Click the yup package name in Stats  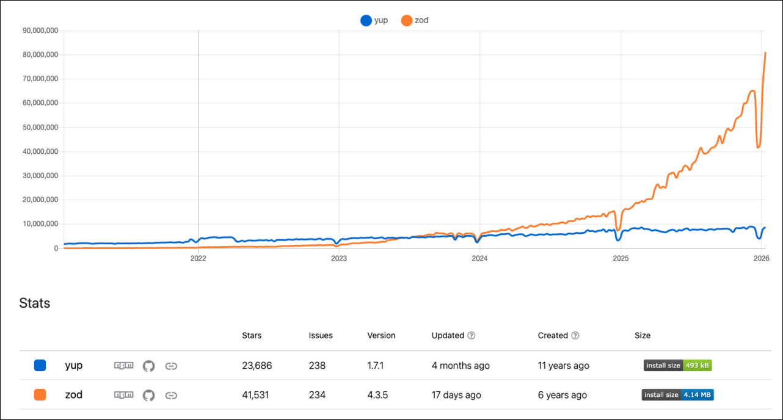(74, 366)
